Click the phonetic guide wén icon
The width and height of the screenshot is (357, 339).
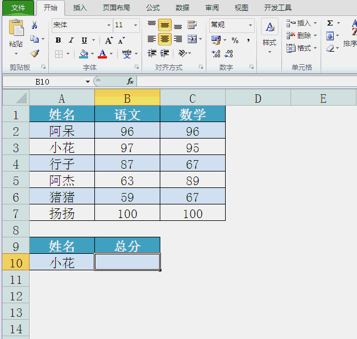(x=127, y=54)
